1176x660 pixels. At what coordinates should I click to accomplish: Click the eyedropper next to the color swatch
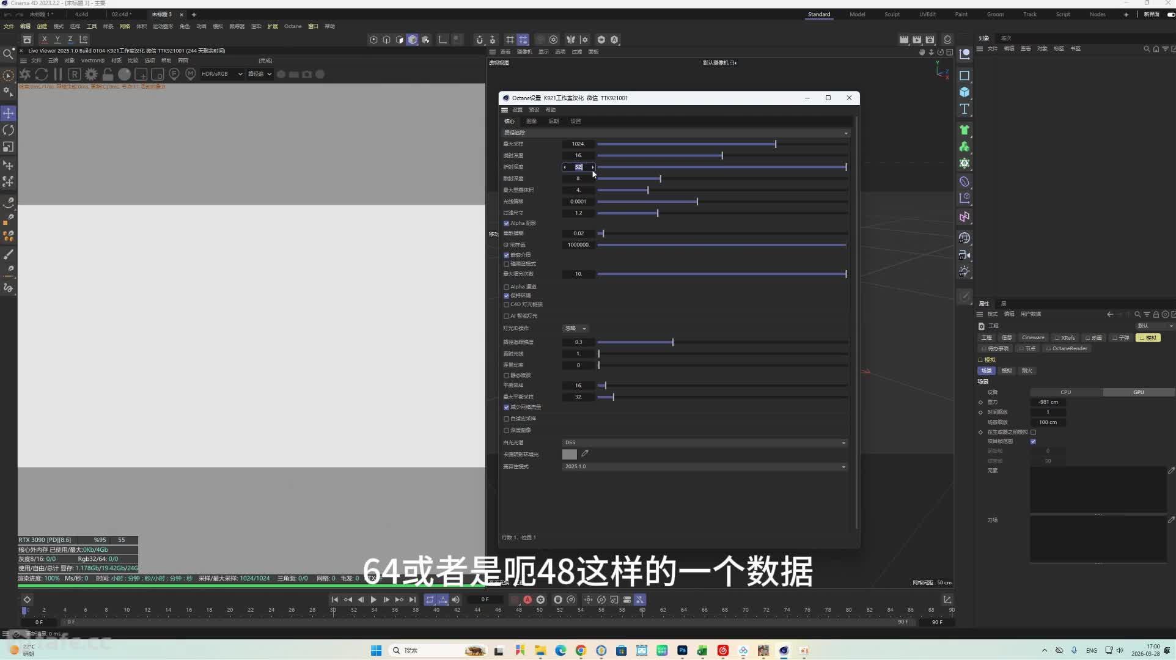pos(585,453)
